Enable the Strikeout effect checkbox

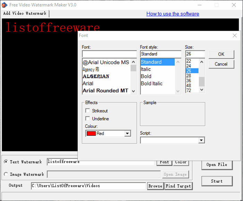coord(87,111)
